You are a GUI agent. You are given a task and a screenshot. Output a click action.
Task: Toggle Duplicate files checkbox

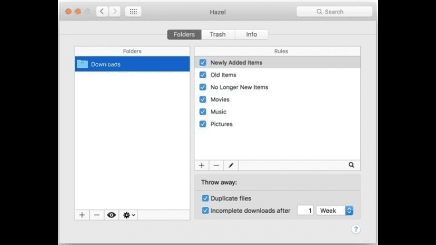pos(205,198)
